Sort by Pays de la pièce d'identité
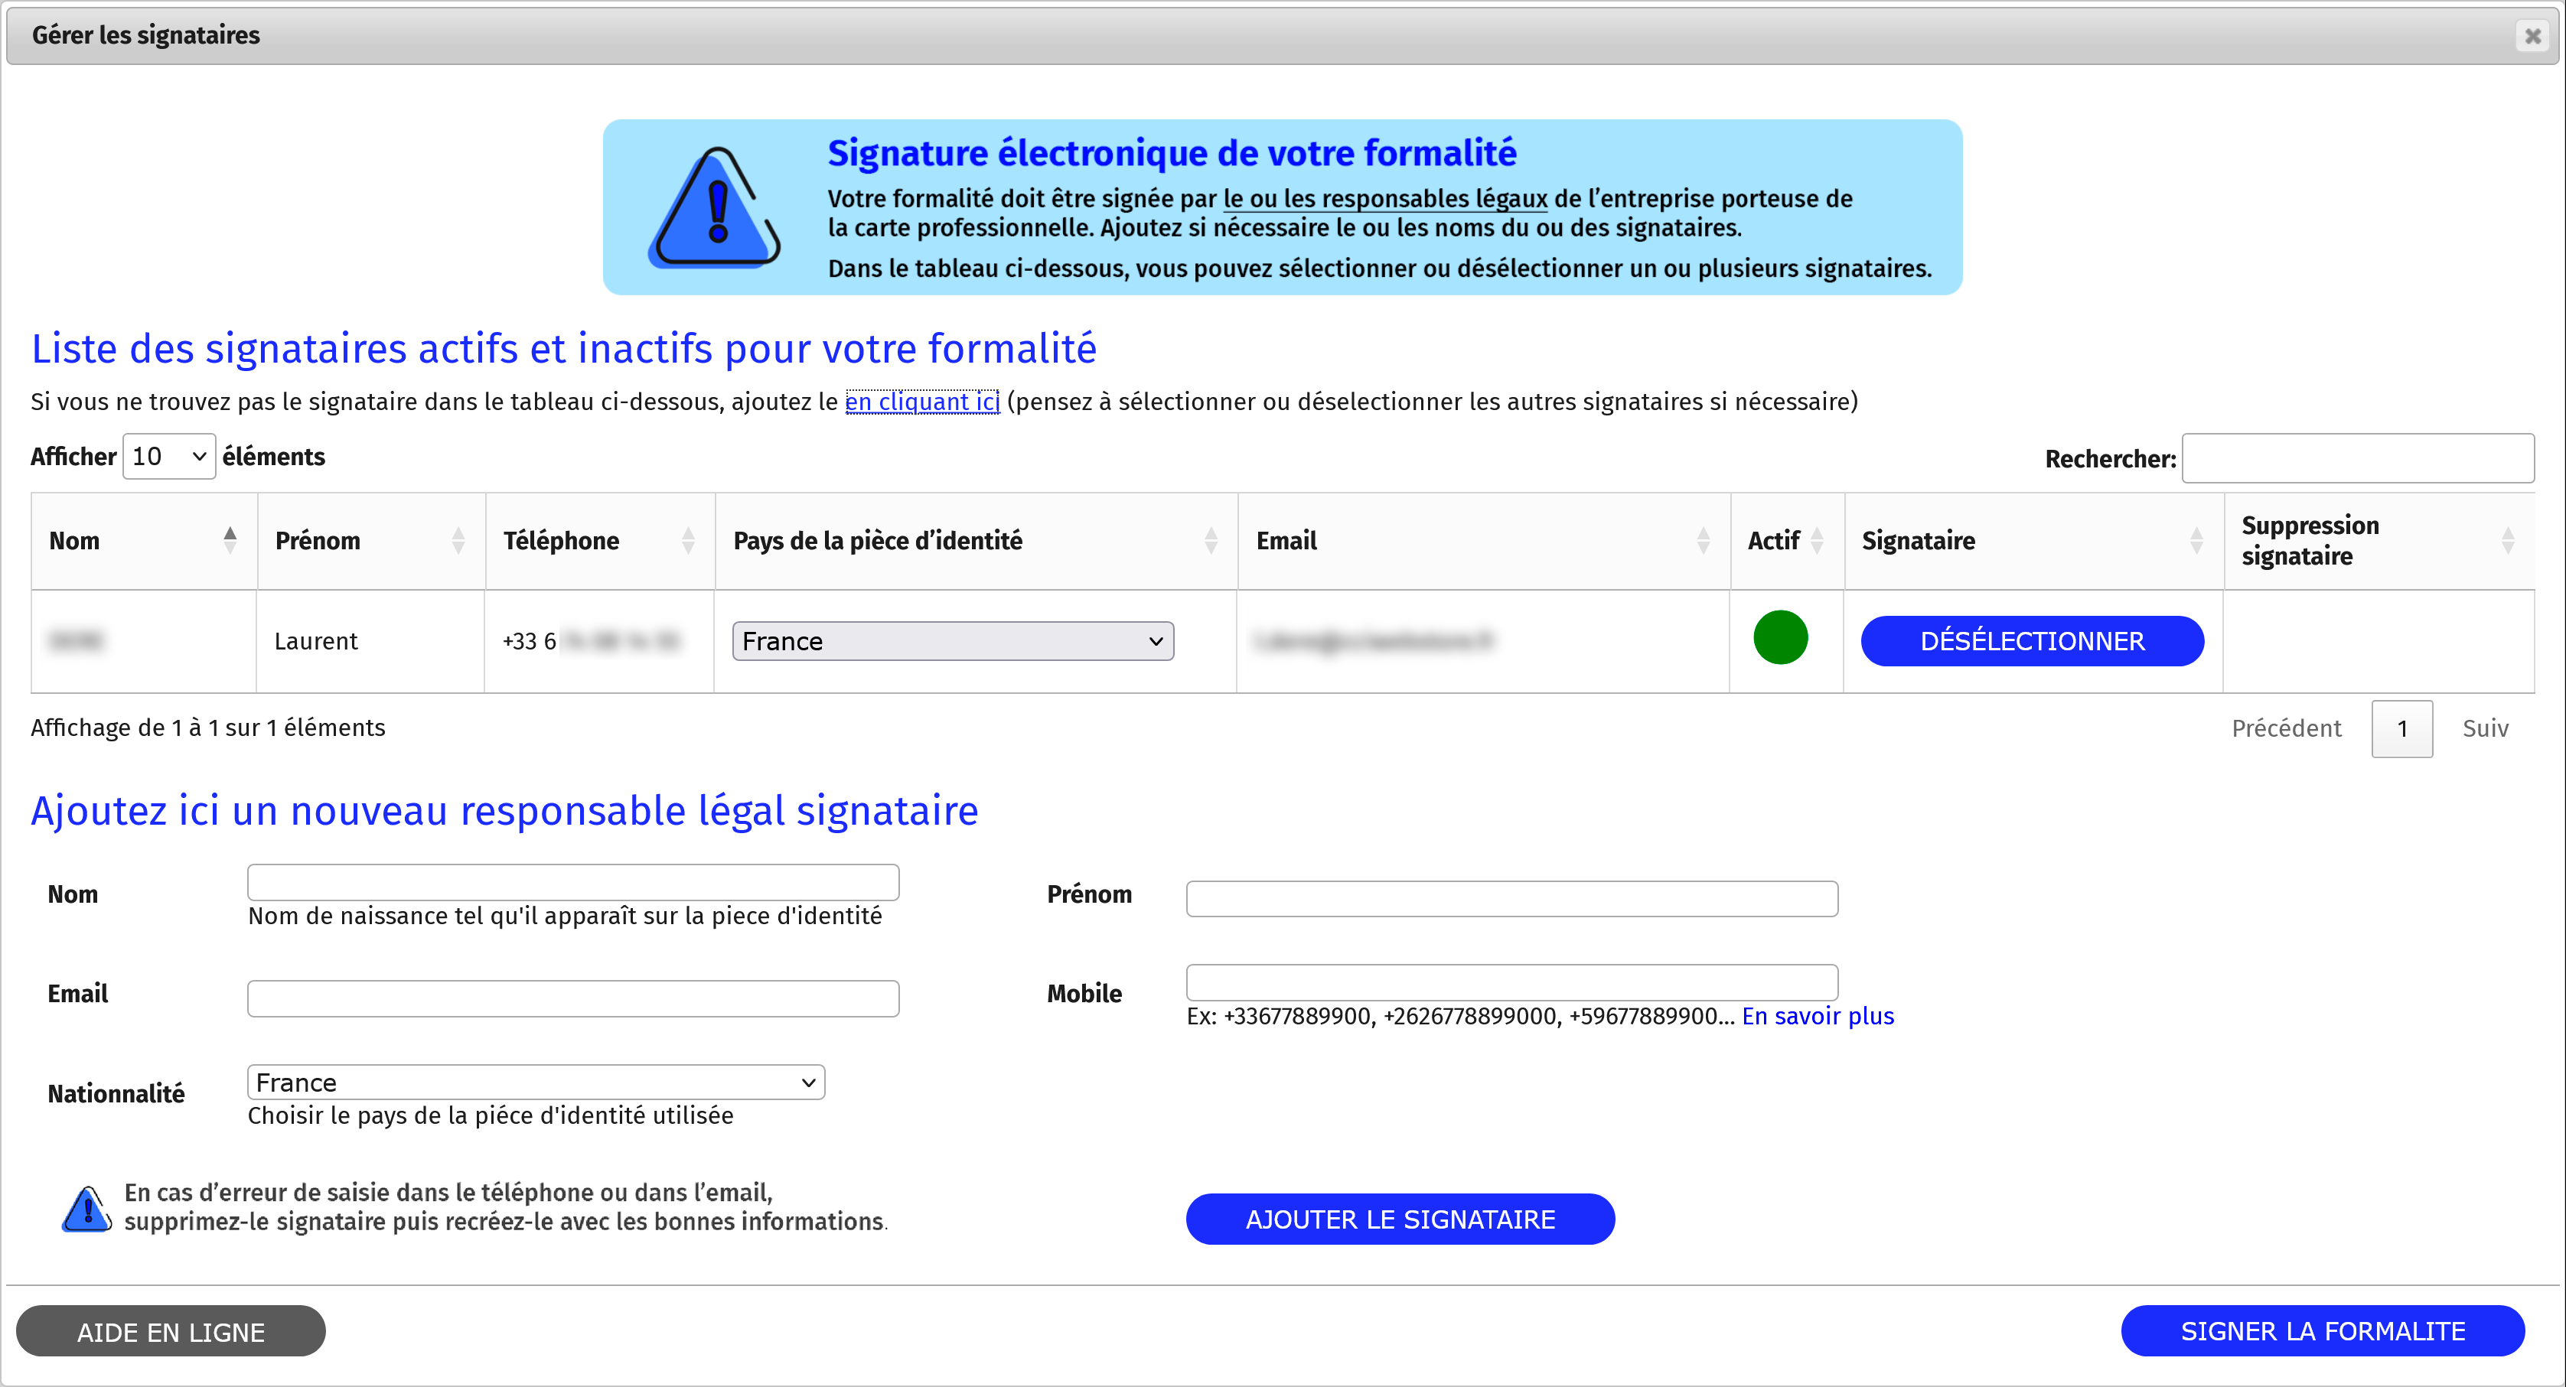Image resolution: width=2566 pixels, height=1387 pixels. [x=1210, y=541]
